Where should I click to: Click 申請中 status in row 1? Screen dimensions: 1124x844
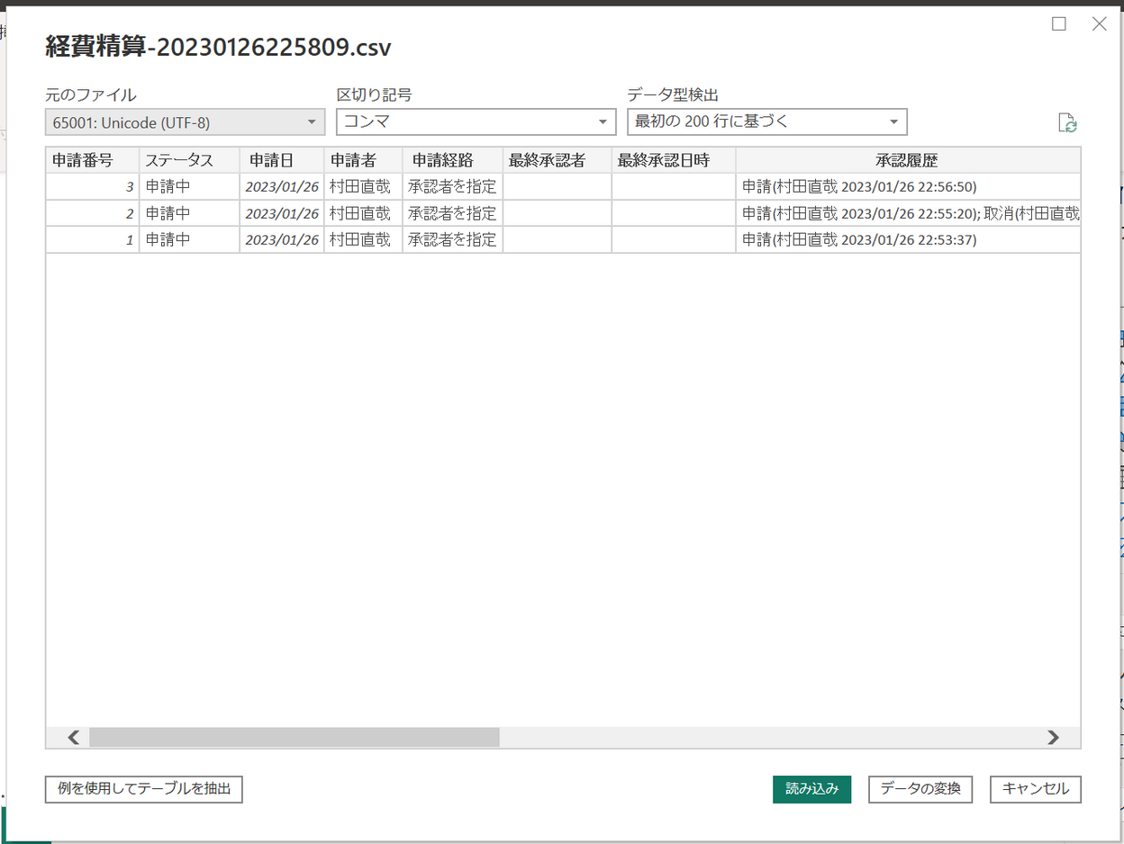point(189,240)
